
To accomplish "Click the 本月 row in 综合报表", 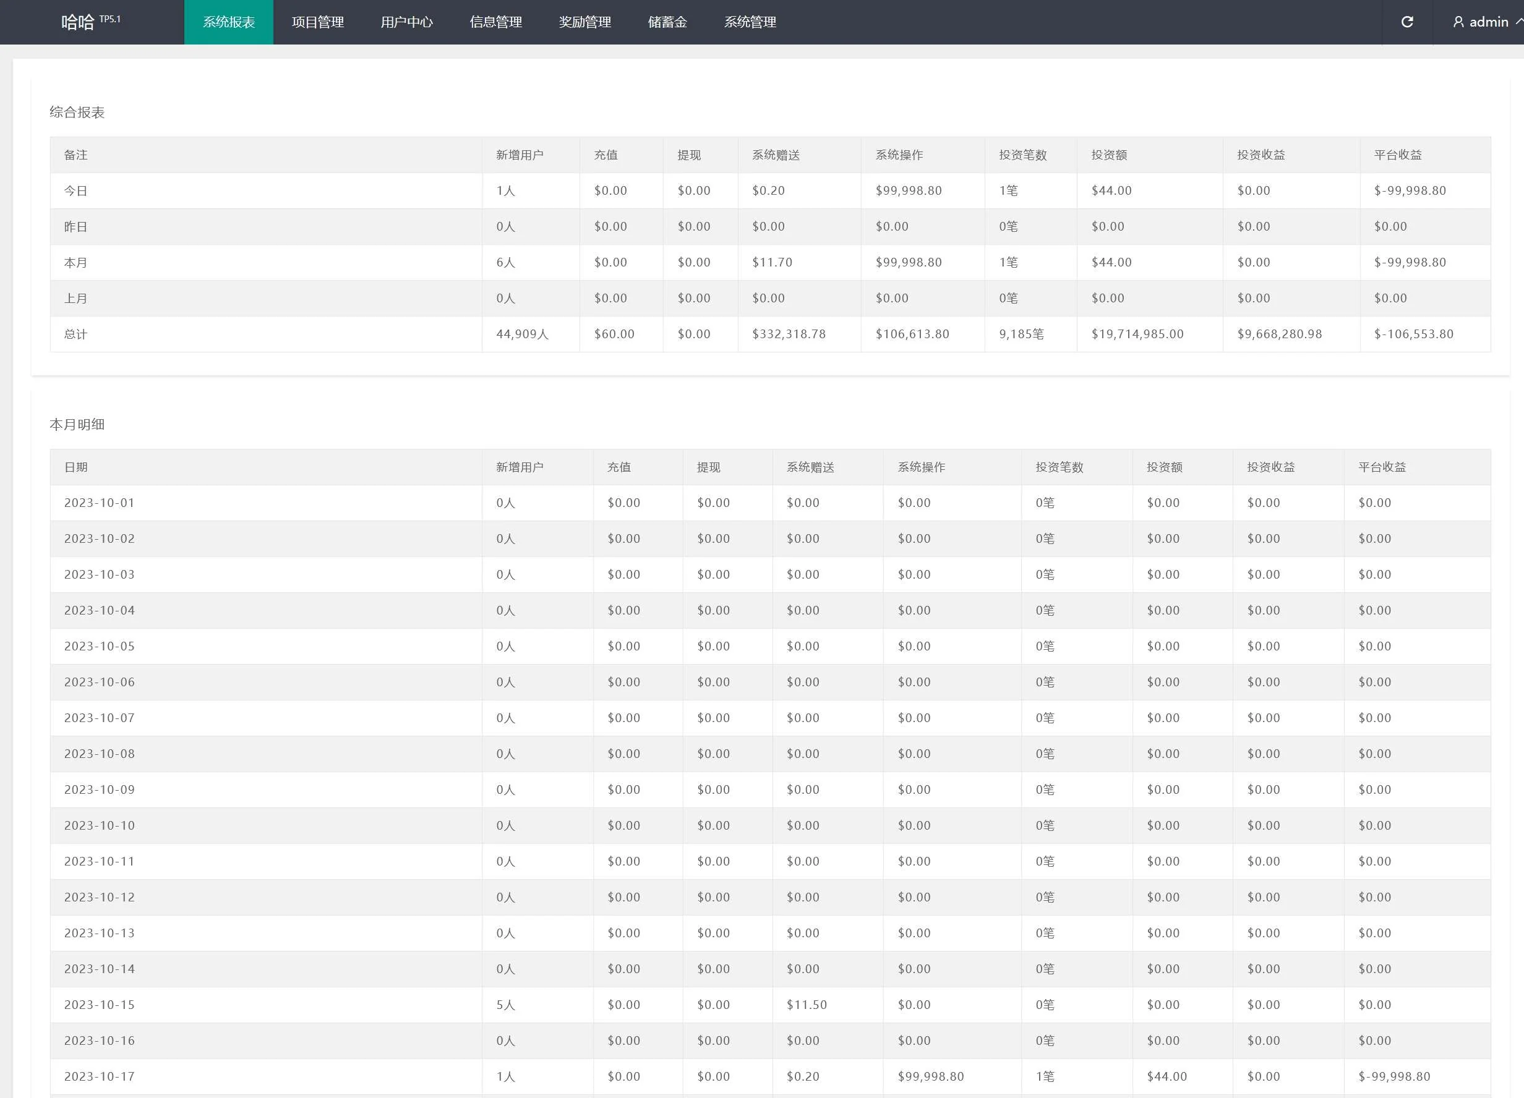I will (x=75, y=263).
